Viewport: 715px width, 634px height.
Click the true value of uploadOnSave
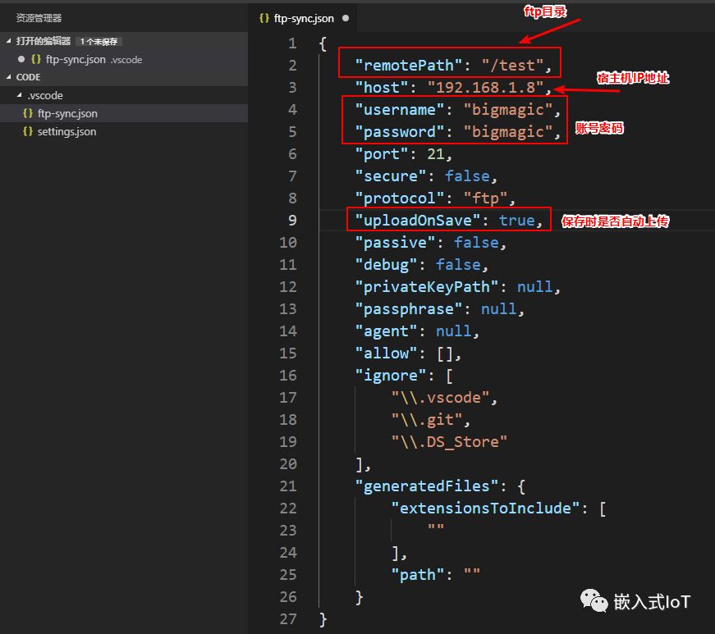pos(516,221)
